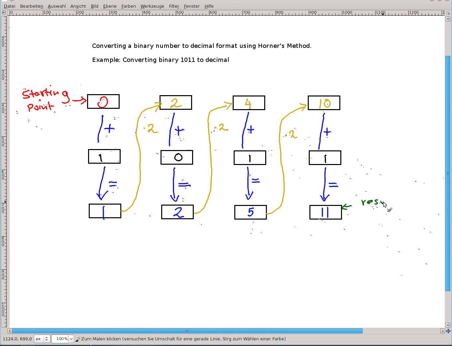
Task: Open the Filter menu
Action: click(x=173, y=6)
